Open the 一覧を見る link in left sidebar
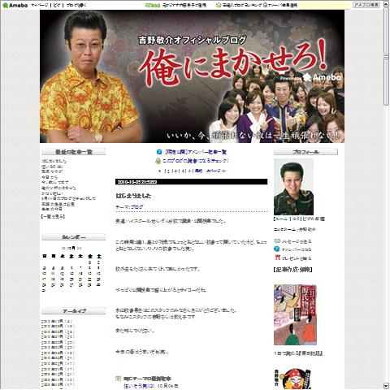 53,216
